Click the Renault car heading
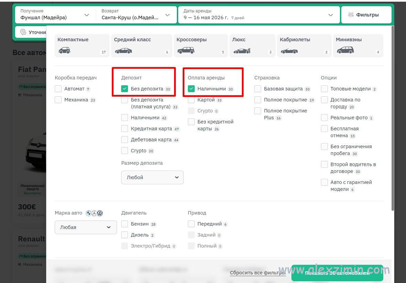Screen dimensions: 406x283 [32, 239]
